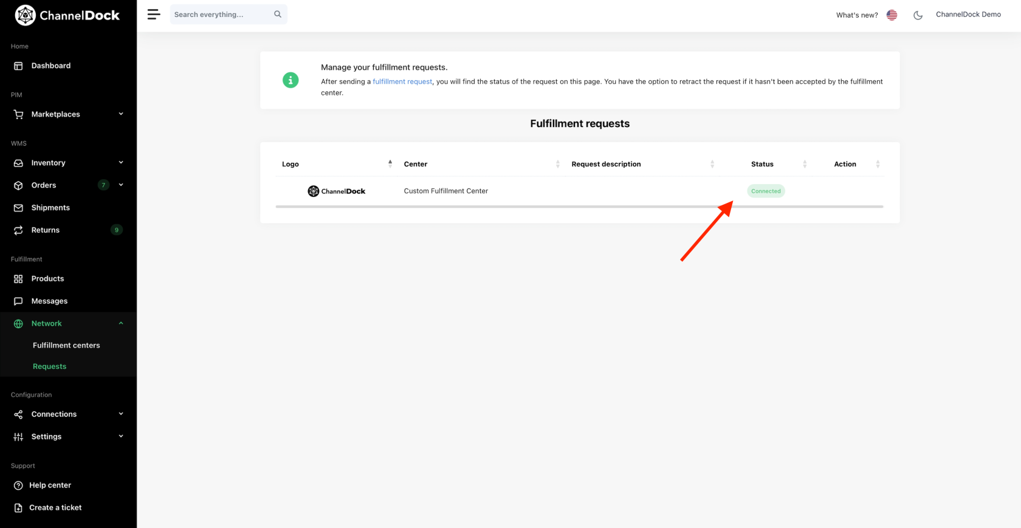Screen dimensions: 1021x528
Task: Open ChannelDock Demo account menu
Action: tap(968, 15)
